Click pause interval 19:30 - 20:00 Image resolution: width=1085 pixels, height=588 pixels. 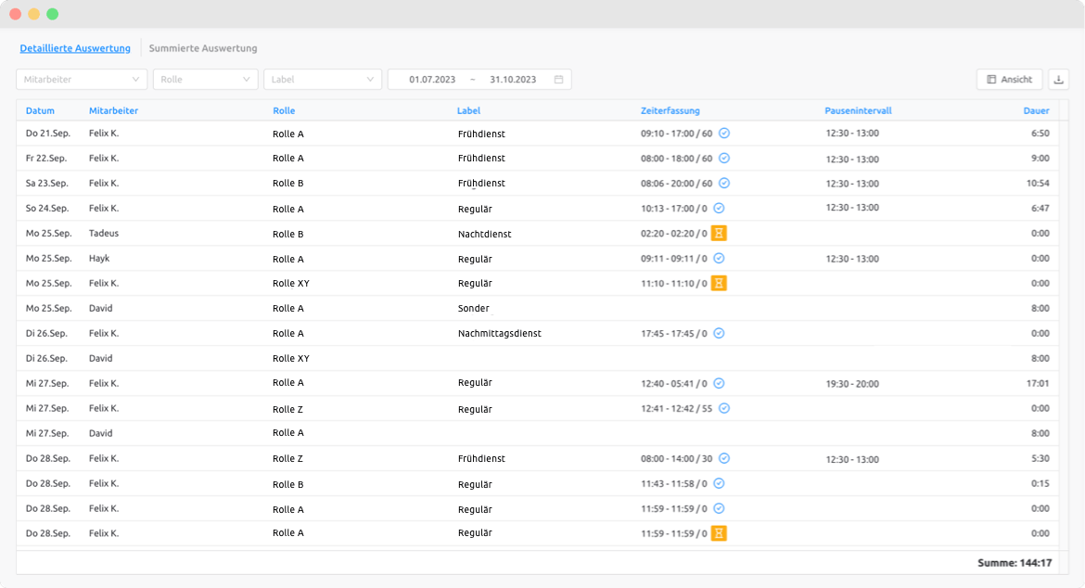pyautogui.click(x=852, y=384)
